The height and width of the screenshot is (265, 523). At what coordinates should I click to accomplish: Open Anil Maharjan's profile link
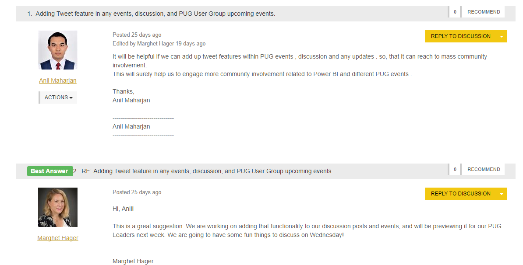(58, 80)
